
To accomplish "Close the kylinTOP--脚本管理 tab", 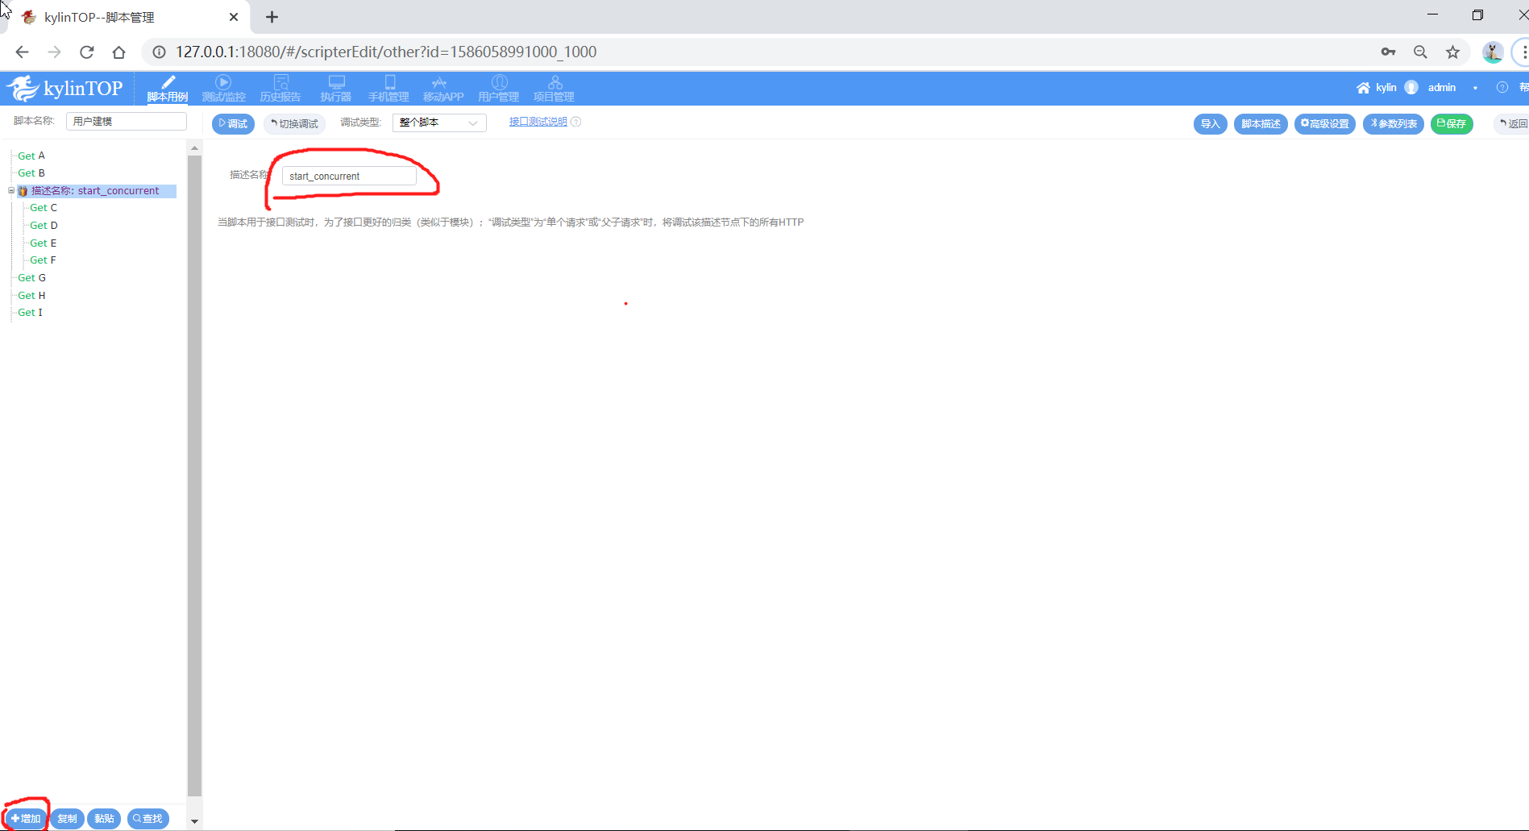I will coord(234,17).
